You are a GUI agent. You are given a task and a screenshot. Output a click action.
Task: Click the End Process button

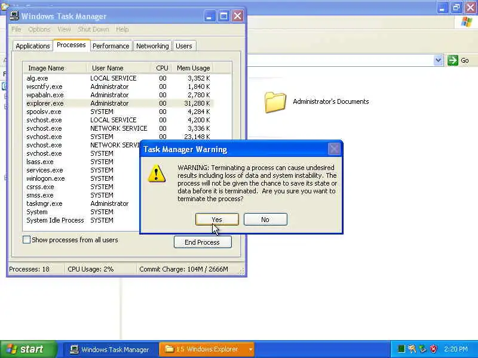pos(203,242)
